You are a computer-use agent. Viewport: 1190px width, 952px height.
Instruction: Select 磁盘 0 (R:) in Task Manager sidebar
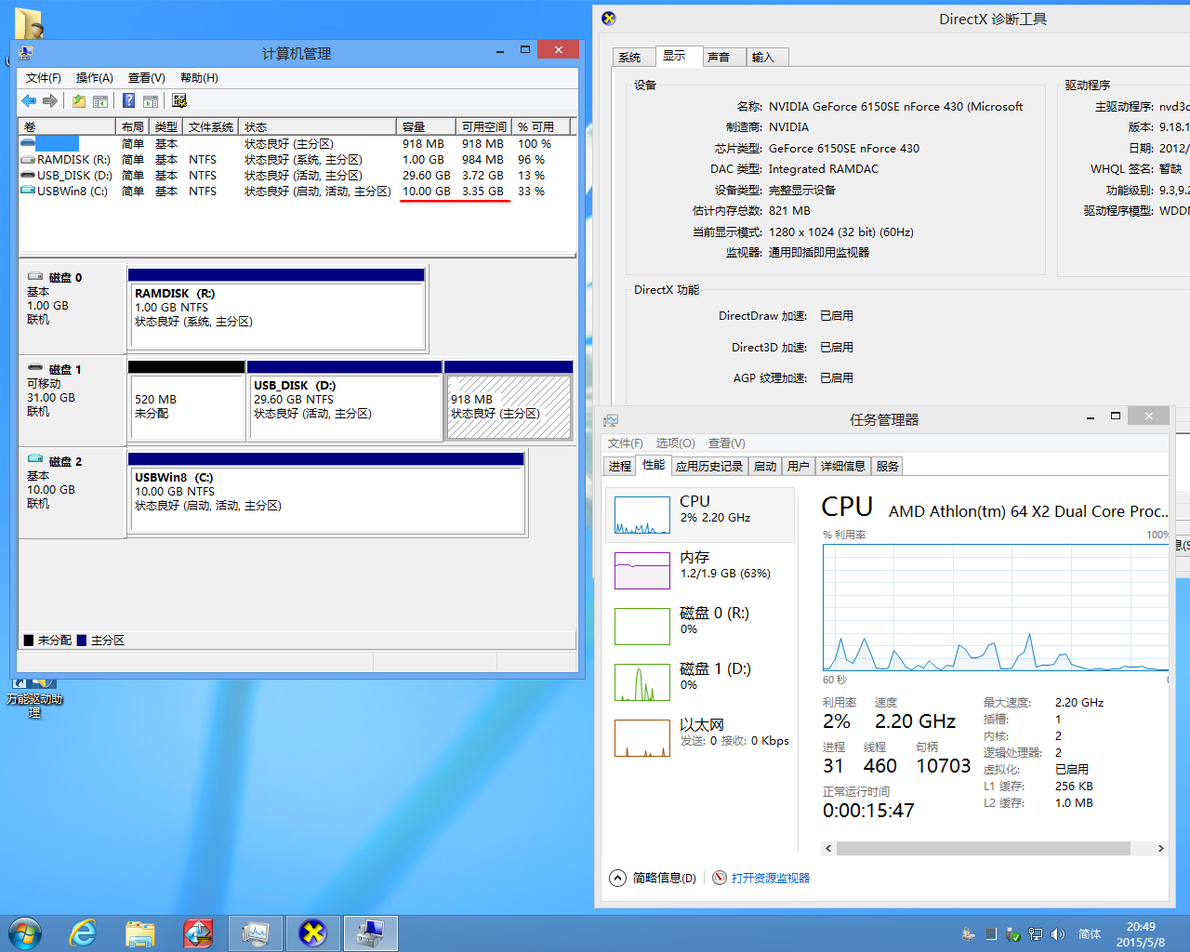[x=701, y=626]
